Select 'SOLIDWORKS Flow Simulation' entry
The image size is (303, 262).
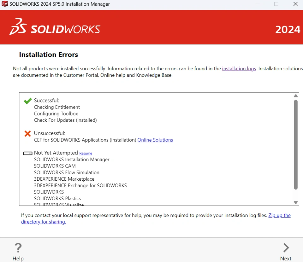click(67, 172)
